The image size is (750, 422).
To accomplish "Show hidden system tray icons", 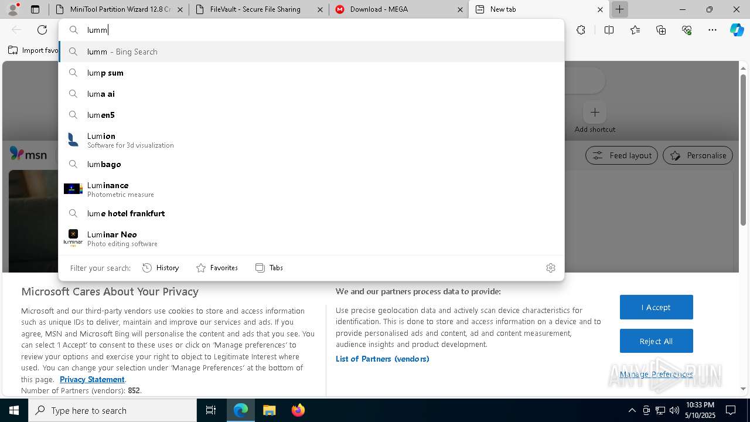I will click(632, 410).
